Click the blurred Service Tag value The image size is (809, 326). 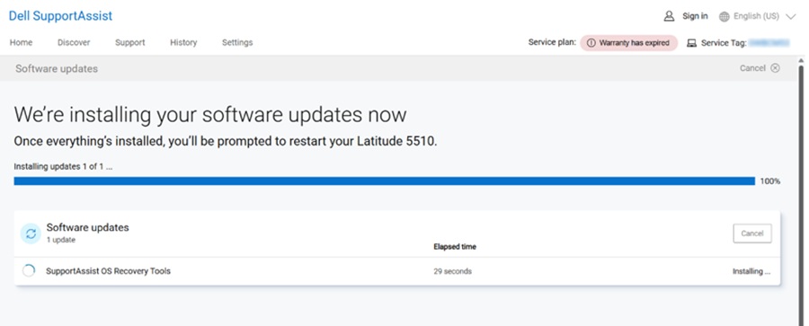tap(769, 43)
